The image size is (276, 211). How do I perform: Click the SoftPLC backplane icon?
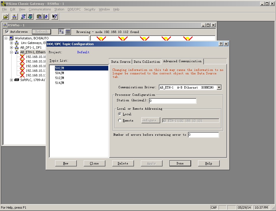(17, 80)
